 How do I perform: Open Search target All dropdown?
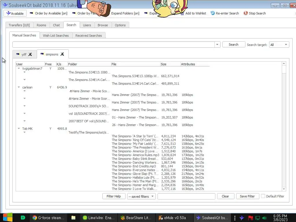(279, 45)
